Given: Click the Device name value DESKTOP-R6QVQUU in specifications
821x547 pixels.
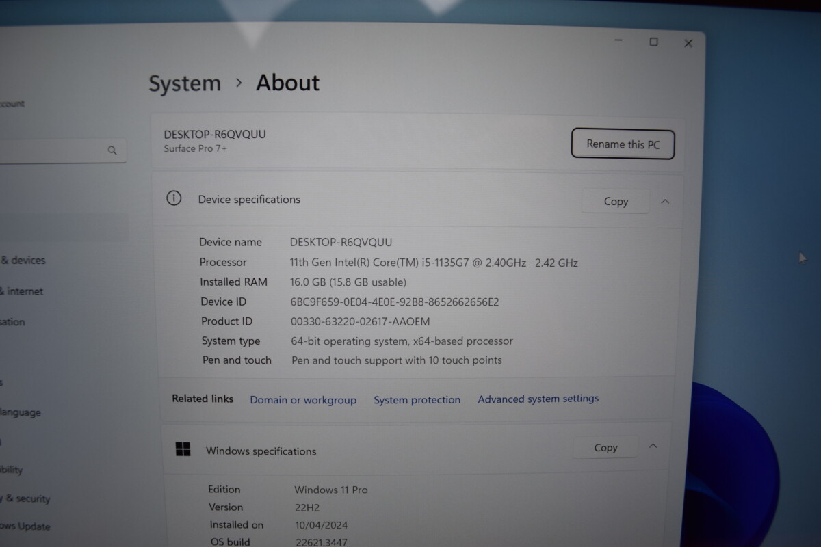Looking at the screenshot, I should pos(341,242).
